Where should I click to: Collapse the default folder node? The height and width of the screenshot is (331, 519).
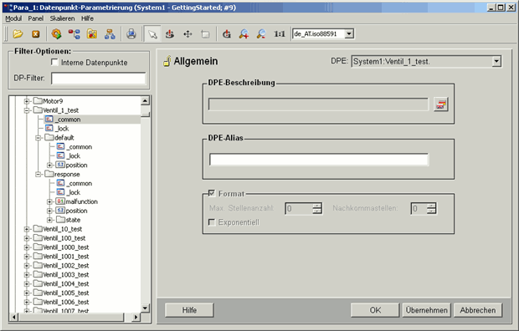pos(39,138)
